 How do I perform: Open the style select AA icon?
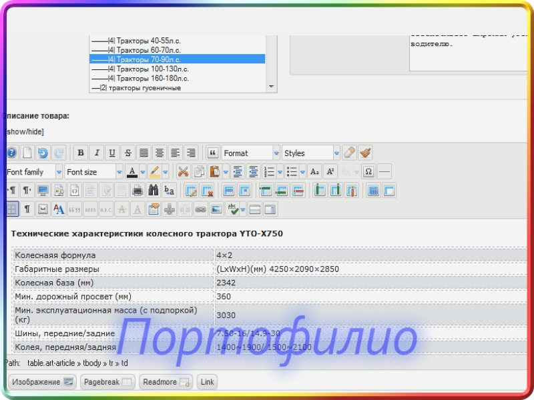[59, 209]
